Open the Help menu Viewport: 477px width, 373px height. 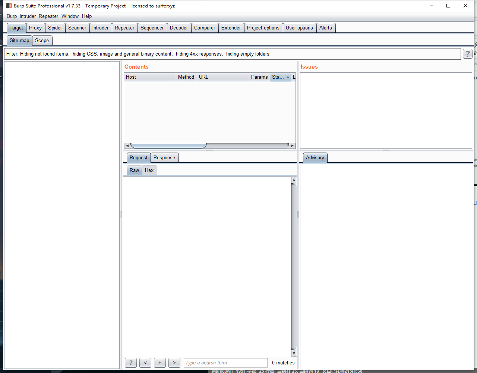(x=87, y=16)
